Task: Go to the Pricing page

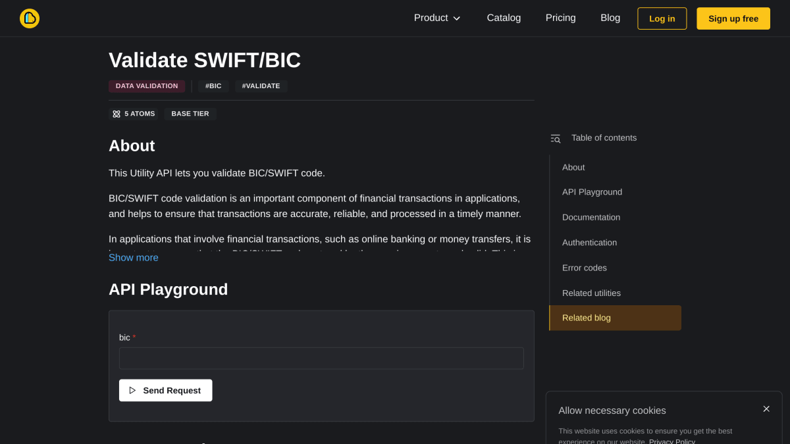Action: click(x=560, y=18)
